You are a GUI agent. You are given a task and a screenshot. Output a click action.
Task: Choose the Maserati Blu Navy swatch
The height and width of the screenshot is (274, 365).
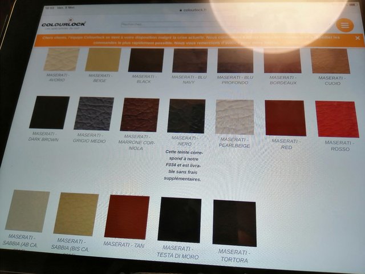(190, 61)
